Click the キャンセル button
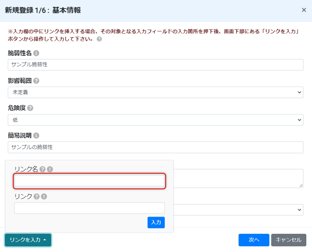Image resolution: width=312 pixels, height=252 pixels. click(x=288, y=240)
